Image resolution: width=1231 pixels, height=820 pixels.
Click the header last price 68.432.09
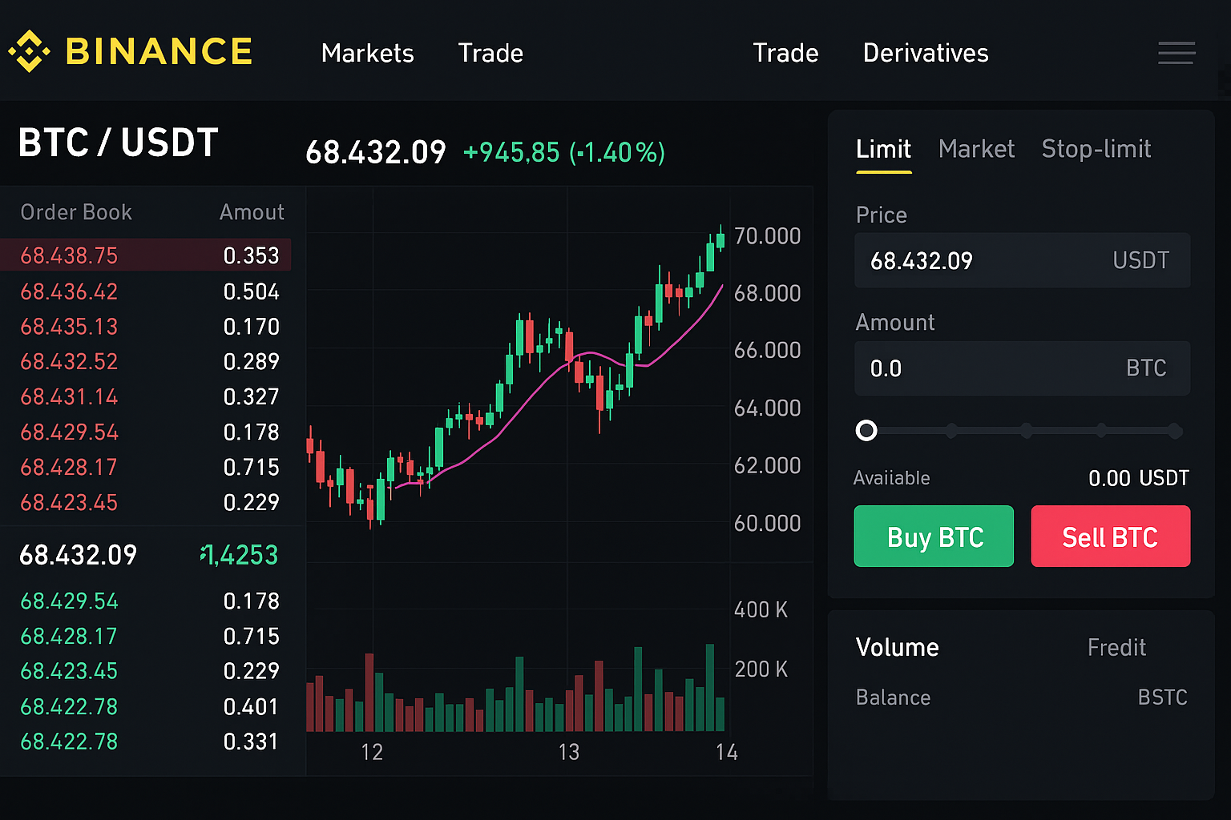[375, 152]
